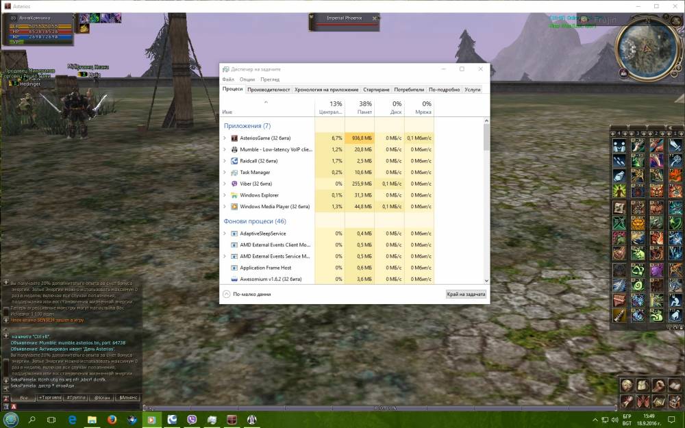The height and width of the screenshot is (428, 685).
Task: Click the Task Manager scrollbar up arrow
Action: tap(486, 121)
